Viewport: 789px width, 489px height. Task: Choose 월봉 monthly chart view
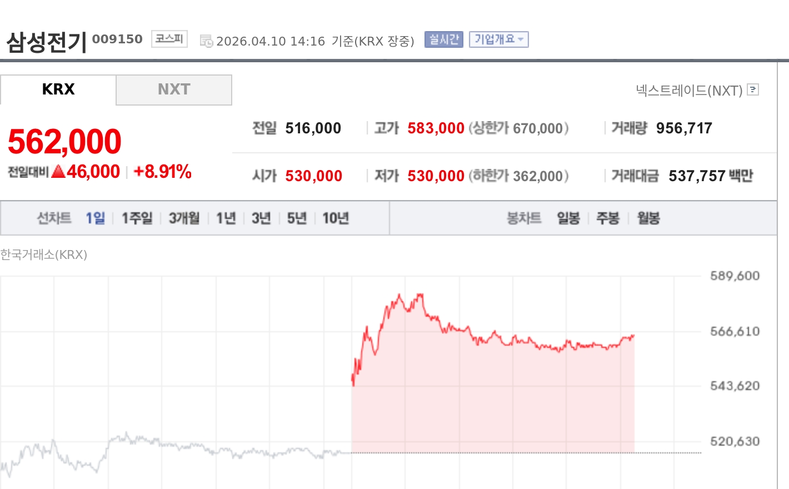tap(647, 218)
